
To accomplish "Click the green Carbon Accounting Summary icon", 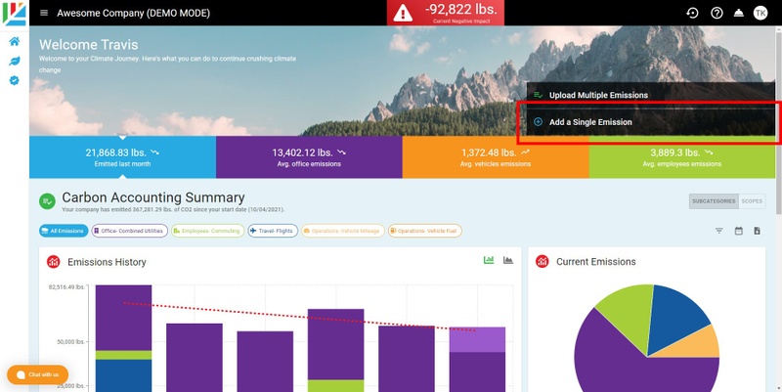I will point(47,201).
